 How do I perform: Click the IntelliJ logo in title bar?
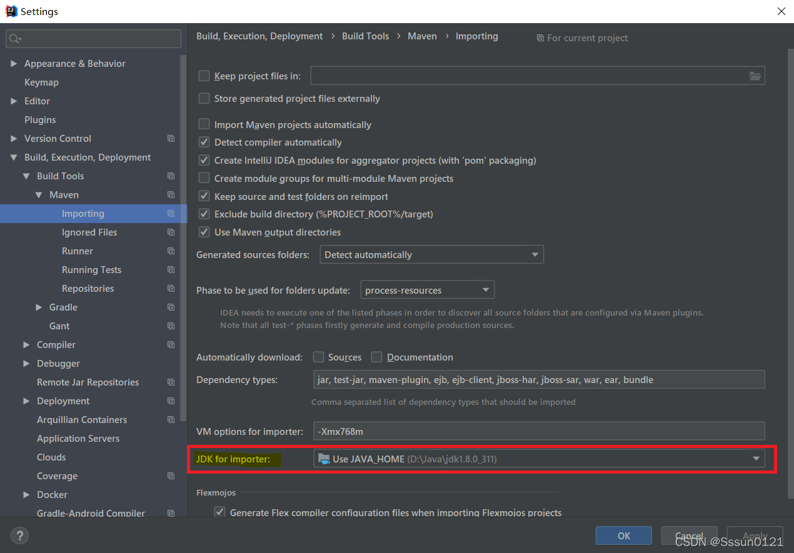pyautogui.click(x=11, y=11)
